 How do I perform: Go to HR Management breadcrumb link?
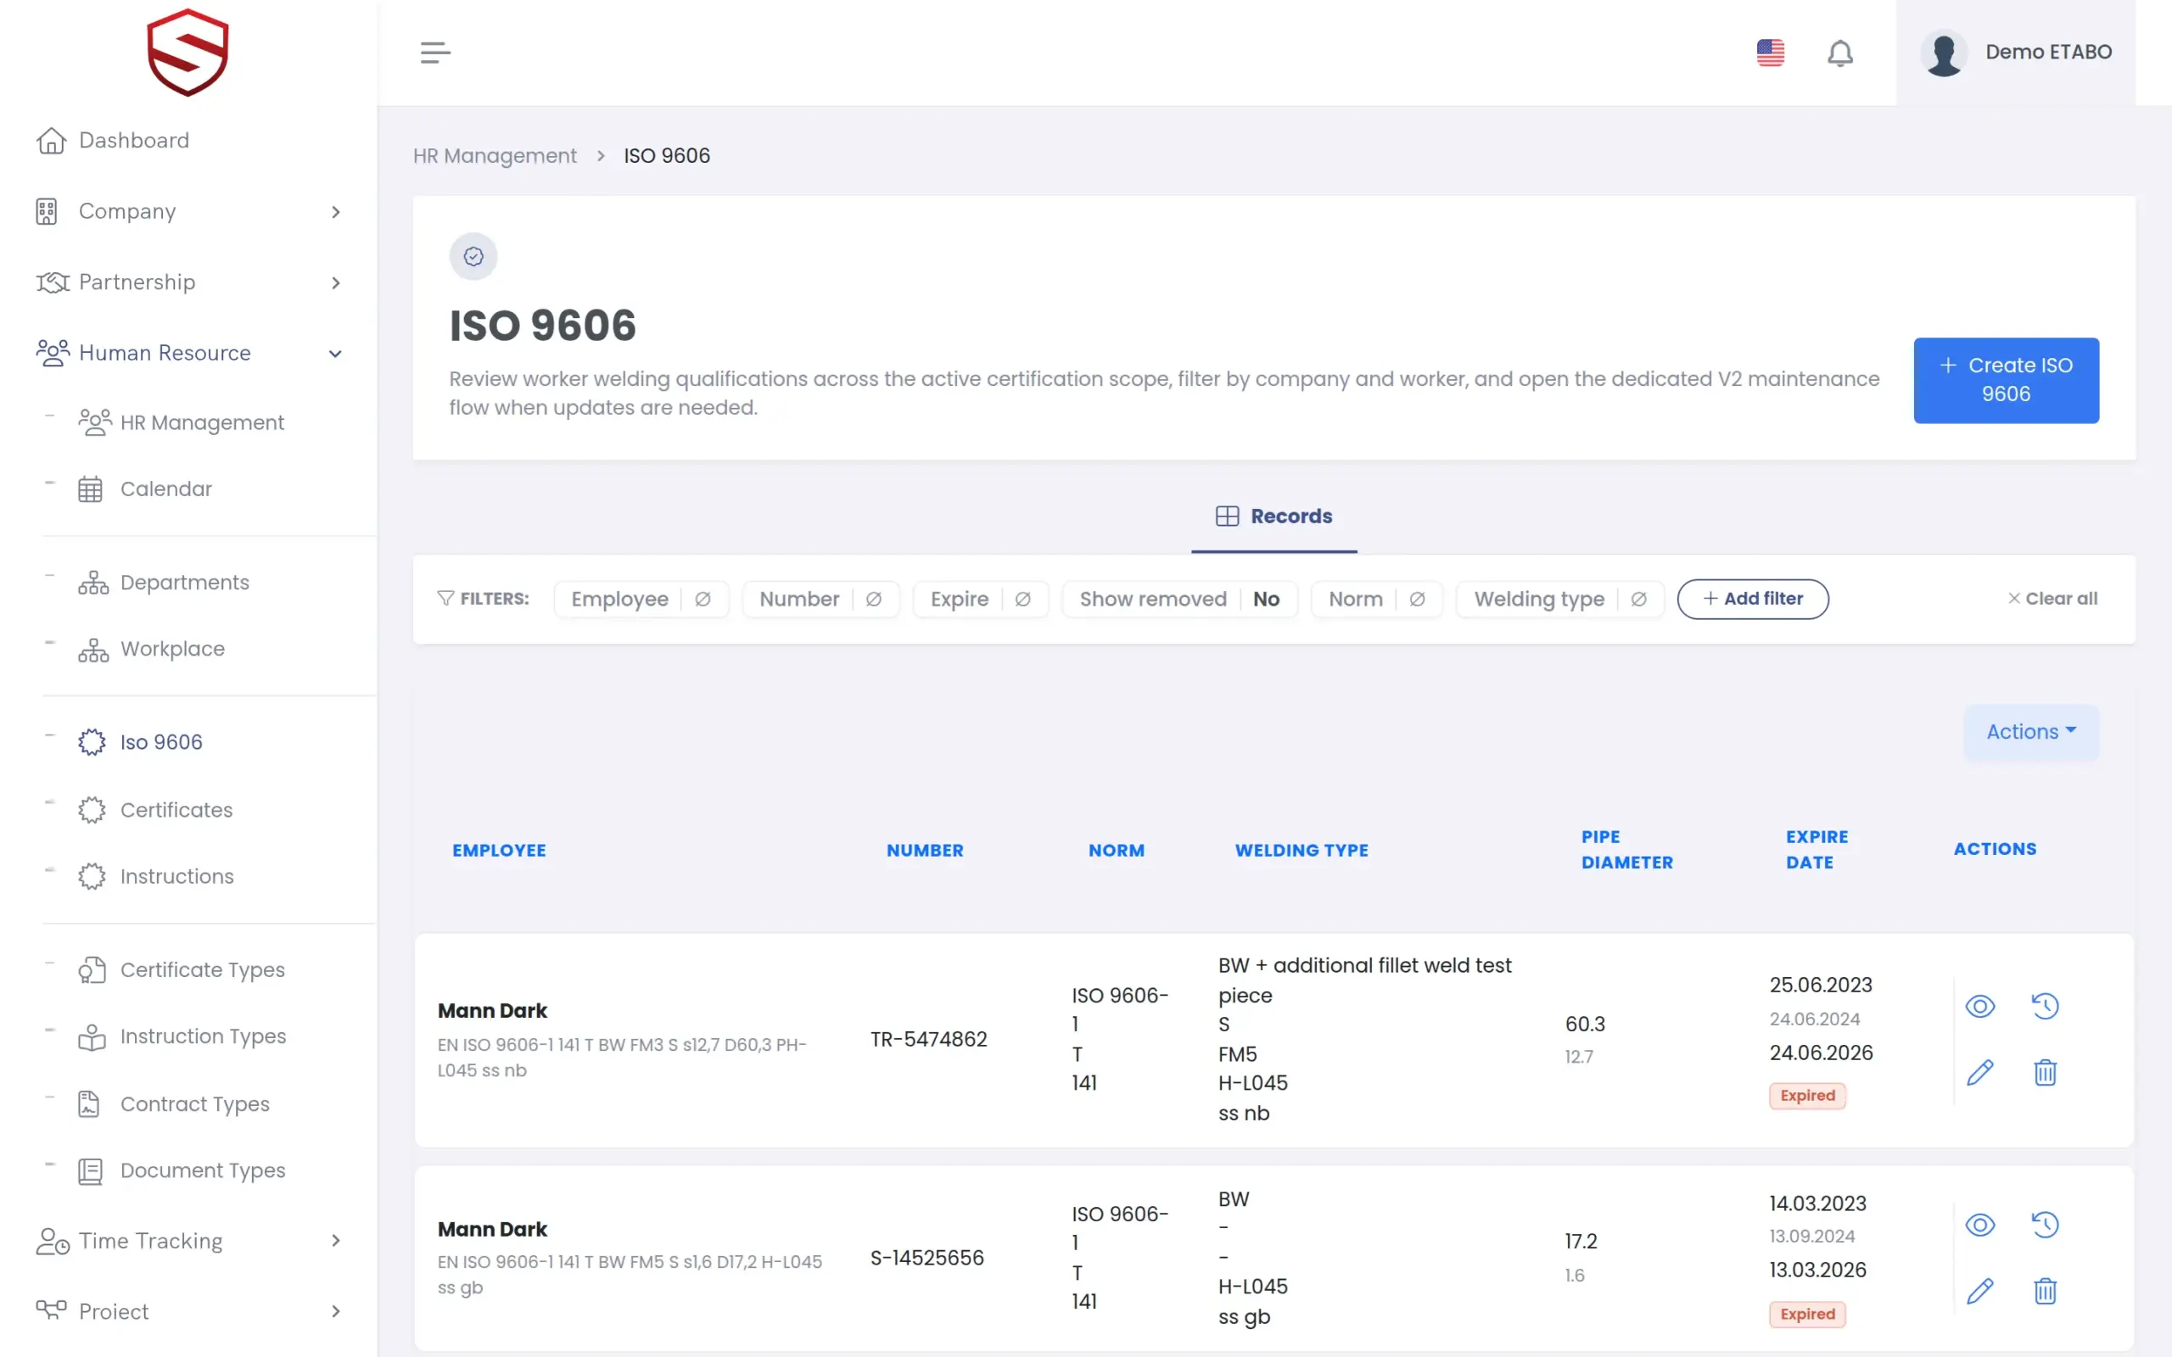(x=495, y=156)
